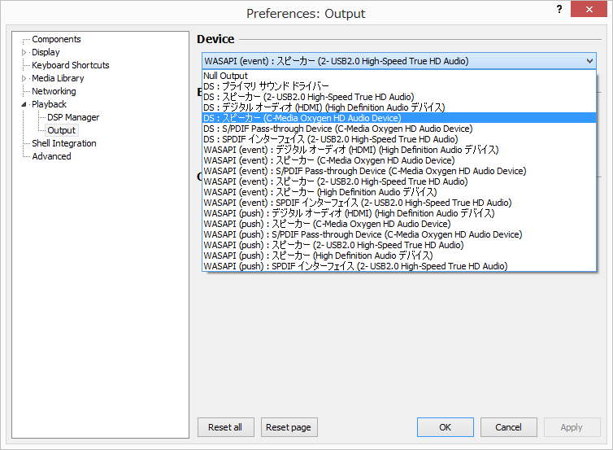Select Shell Integration in the tree
The height and width of the screenshot is (450, 613).
(x=64, y=143)
